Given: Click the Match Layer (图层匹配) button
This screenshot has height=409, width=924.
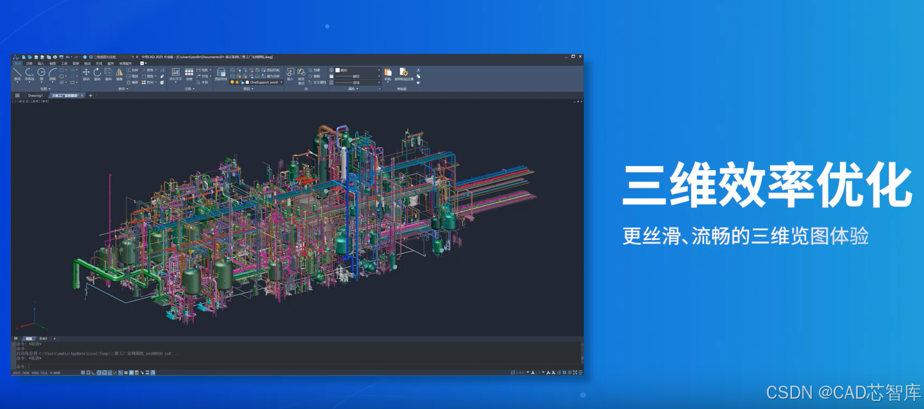Looking at the screenshot, I should pos(270,70).
